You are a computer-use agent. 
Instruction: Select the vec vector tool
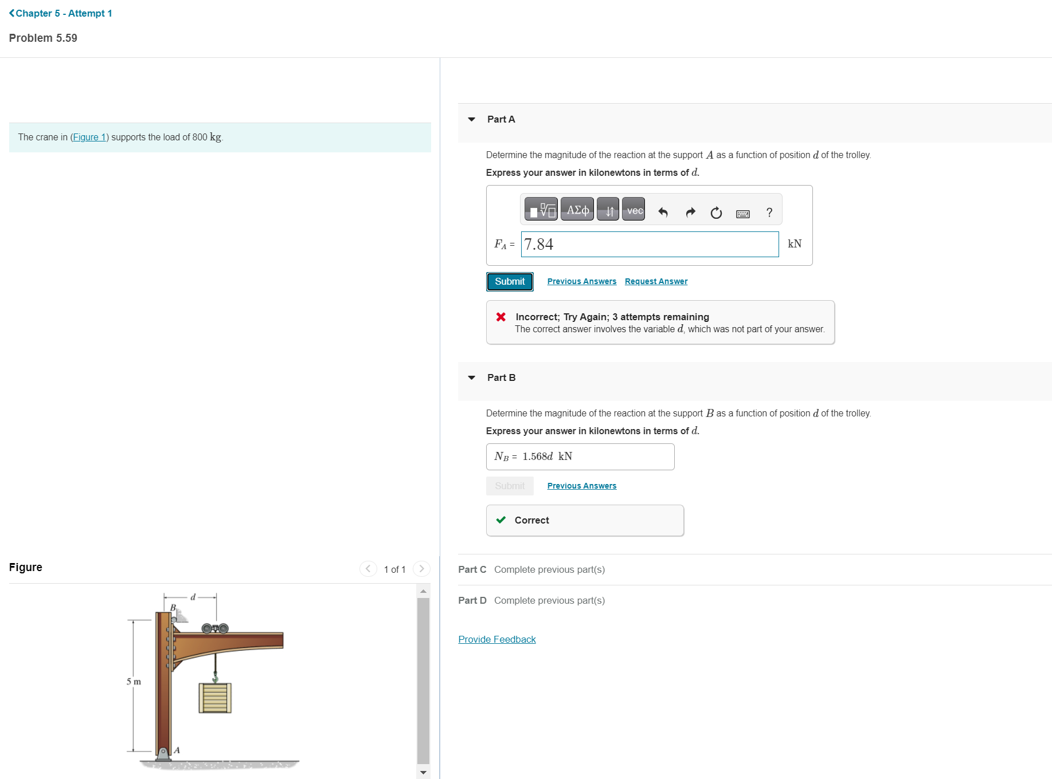tap(634, 210)
